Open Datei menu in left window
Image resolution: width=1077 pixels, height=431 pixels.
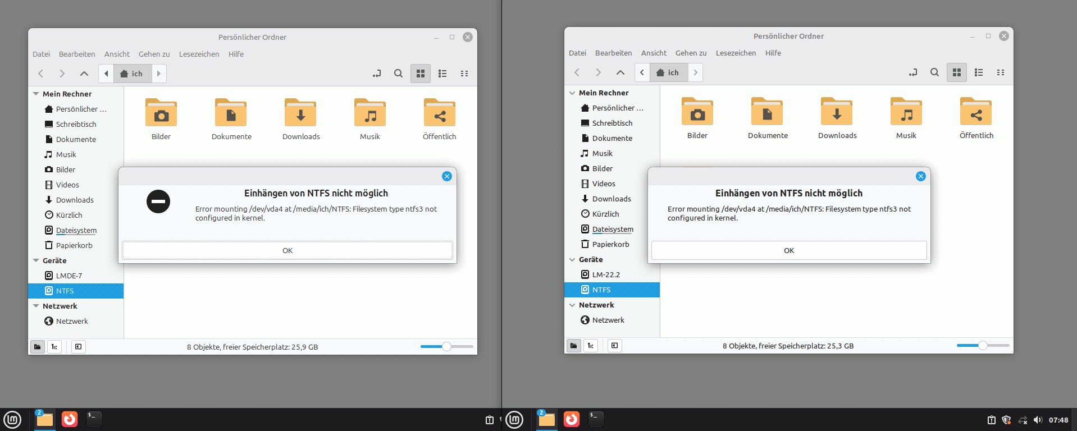pos(41,54)
